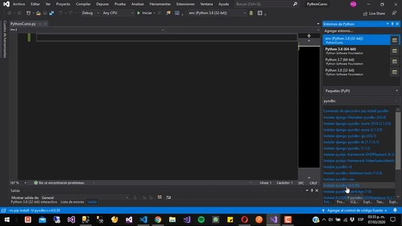
Task: Open the Extensiones menu
Action: coord(185,4)
